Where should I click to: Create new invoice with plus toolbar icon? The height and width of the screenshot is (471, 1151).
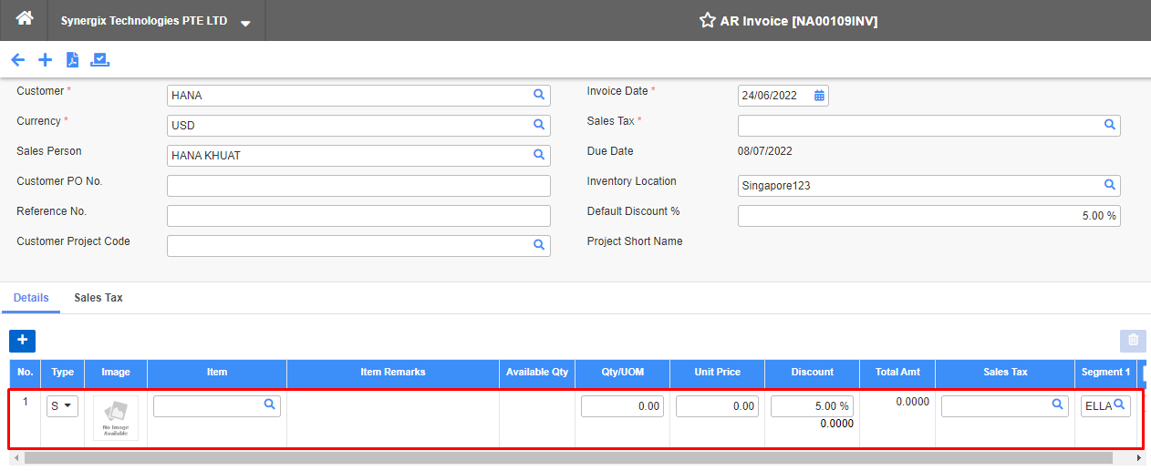coord(45,60)
